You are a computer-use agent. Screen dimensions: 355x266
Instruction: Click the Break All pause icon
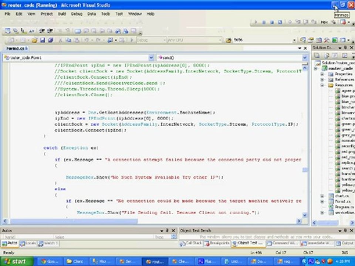pos(264,22)
